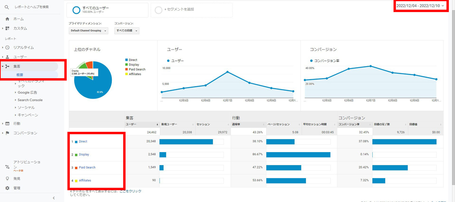Click the Direct channel link in table
455x202 pixels.
[83, 142]
